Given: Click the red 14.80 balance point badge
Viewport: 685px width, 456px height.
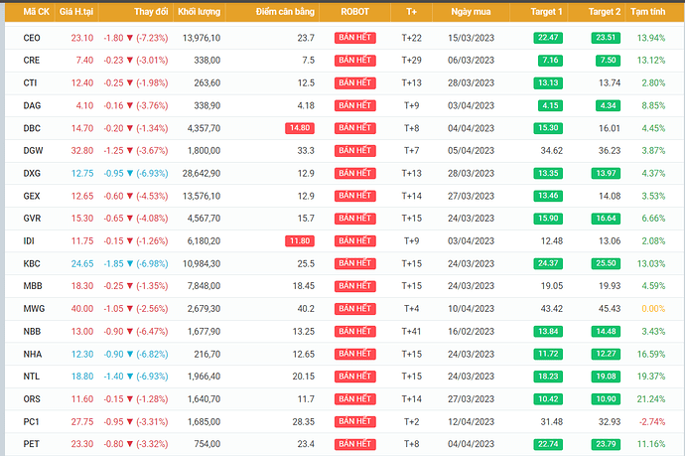Looking at the screenshot, I should click(x=300, y=128).
